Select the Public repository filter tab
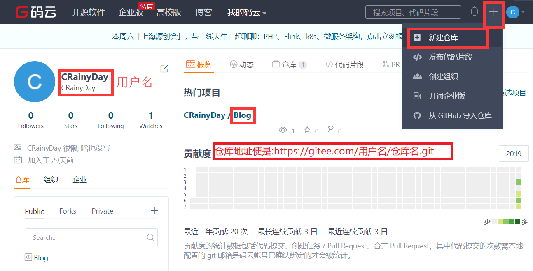Viewport: 533px width, 271px height. tap(34, 211)
